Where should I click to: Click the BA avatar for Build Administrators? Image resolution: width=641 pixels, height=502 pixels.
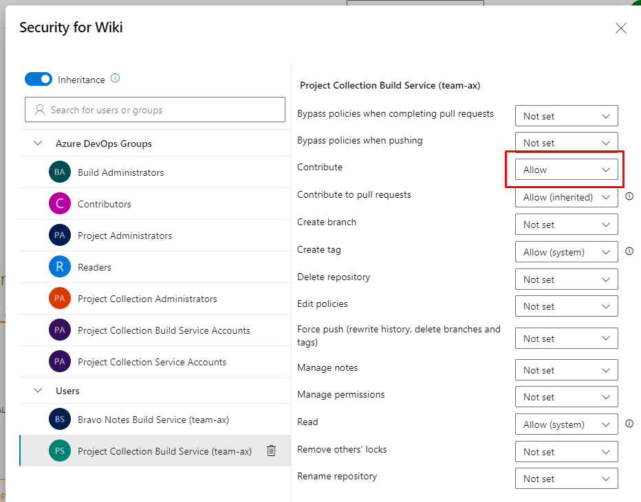pyautogui.click(x=60, y=172)
